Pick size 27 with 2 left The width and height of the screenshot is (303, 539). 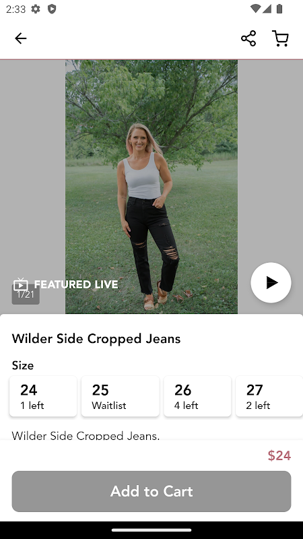(x=269, y=396)
